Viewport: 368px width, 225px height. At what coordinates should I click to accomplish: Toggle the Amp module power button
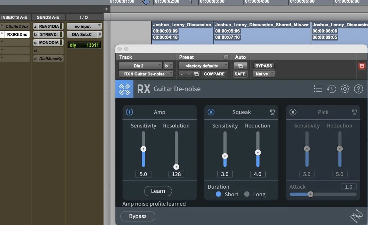coord(129,112)
